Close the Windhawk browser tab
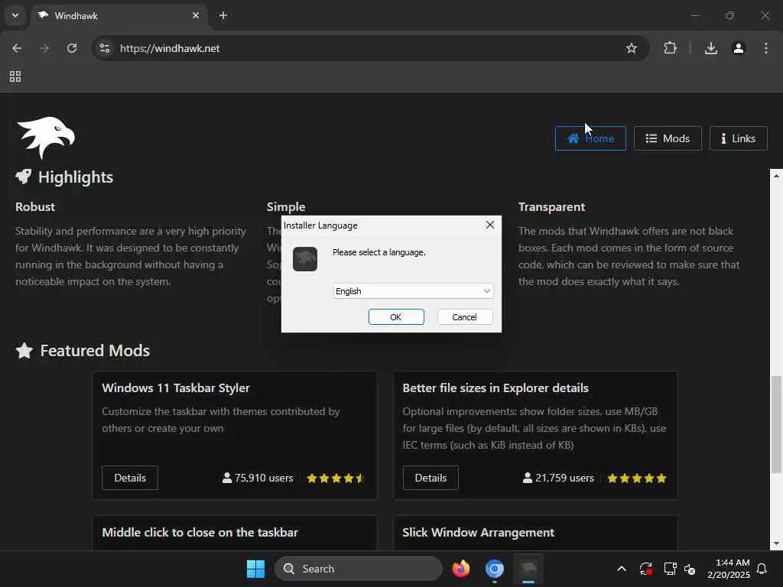The height and width of the screenshot is (587, 783). pos(196,15)
